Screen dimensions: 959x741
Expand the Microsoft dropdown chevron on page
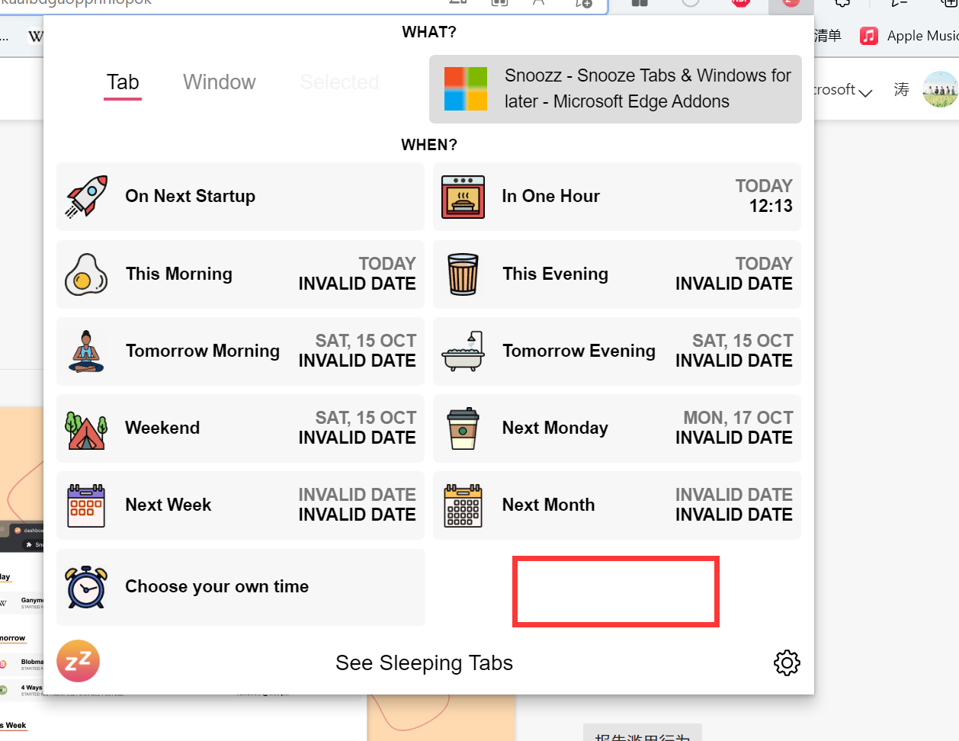(x=865, y=92)
